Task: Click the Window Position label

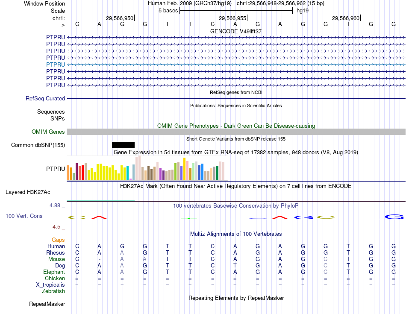Action: coord(44,3)
